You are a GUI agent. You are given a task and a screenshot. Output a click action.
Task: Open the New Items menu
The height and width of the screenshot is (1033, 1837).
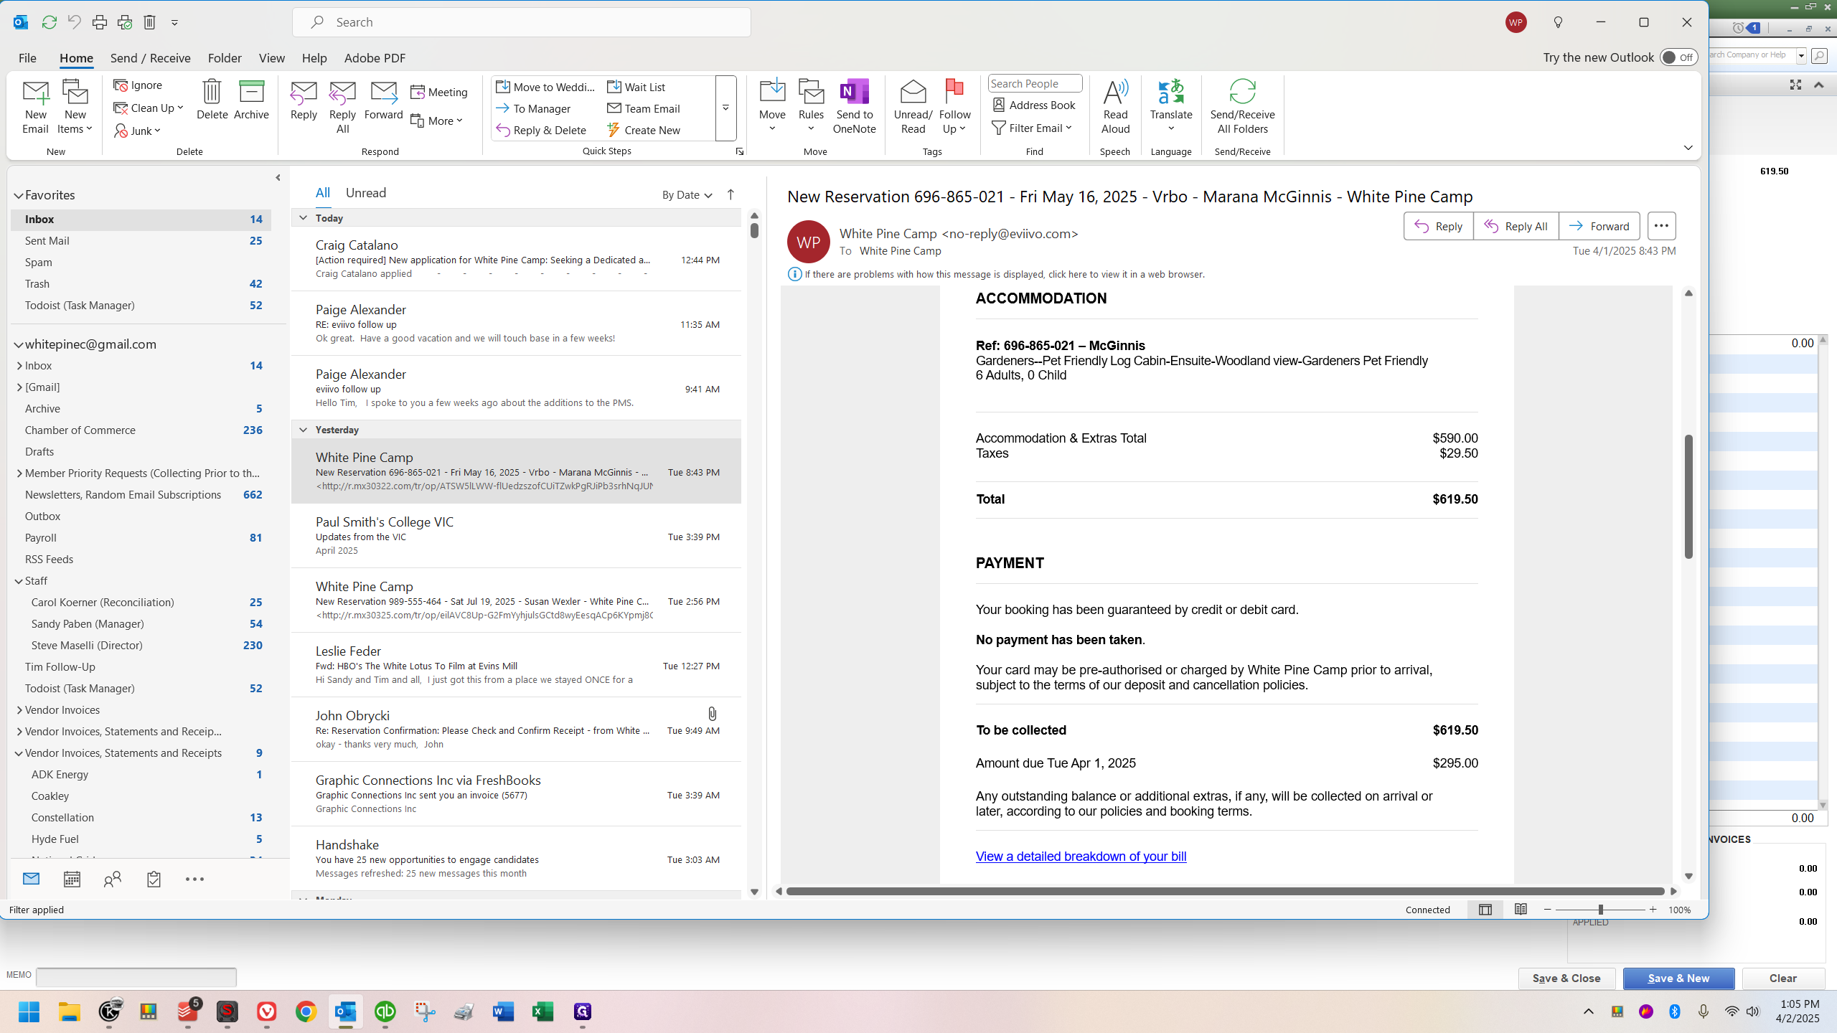click(75, 106)
